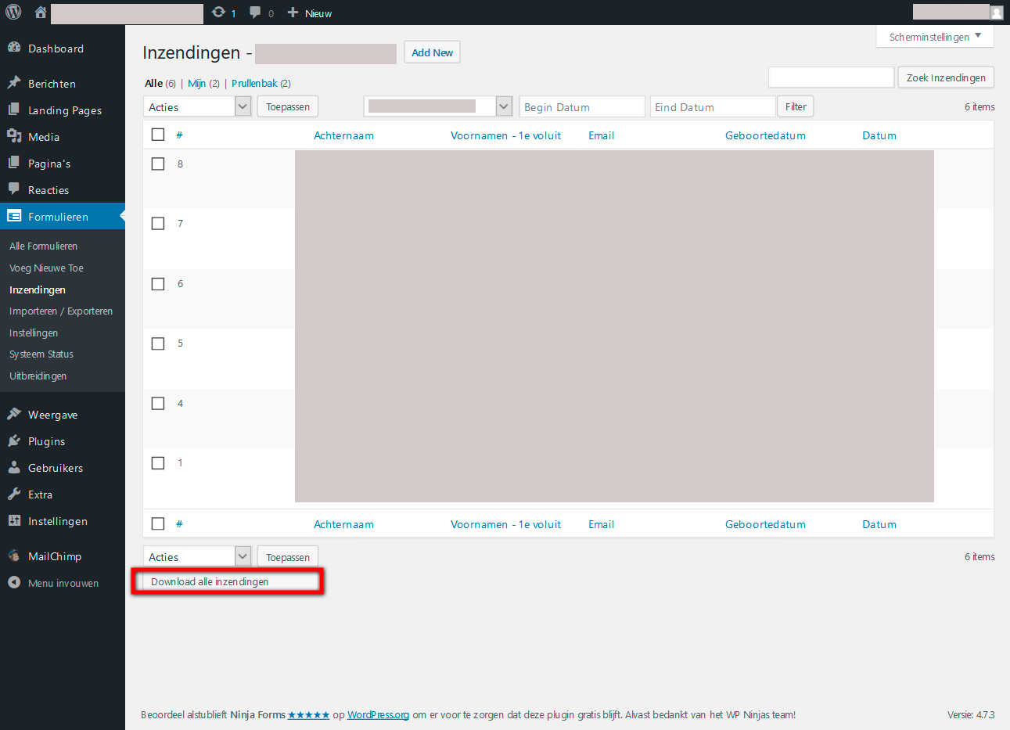Open the top Acties bulk dropdown

[197, 106]
